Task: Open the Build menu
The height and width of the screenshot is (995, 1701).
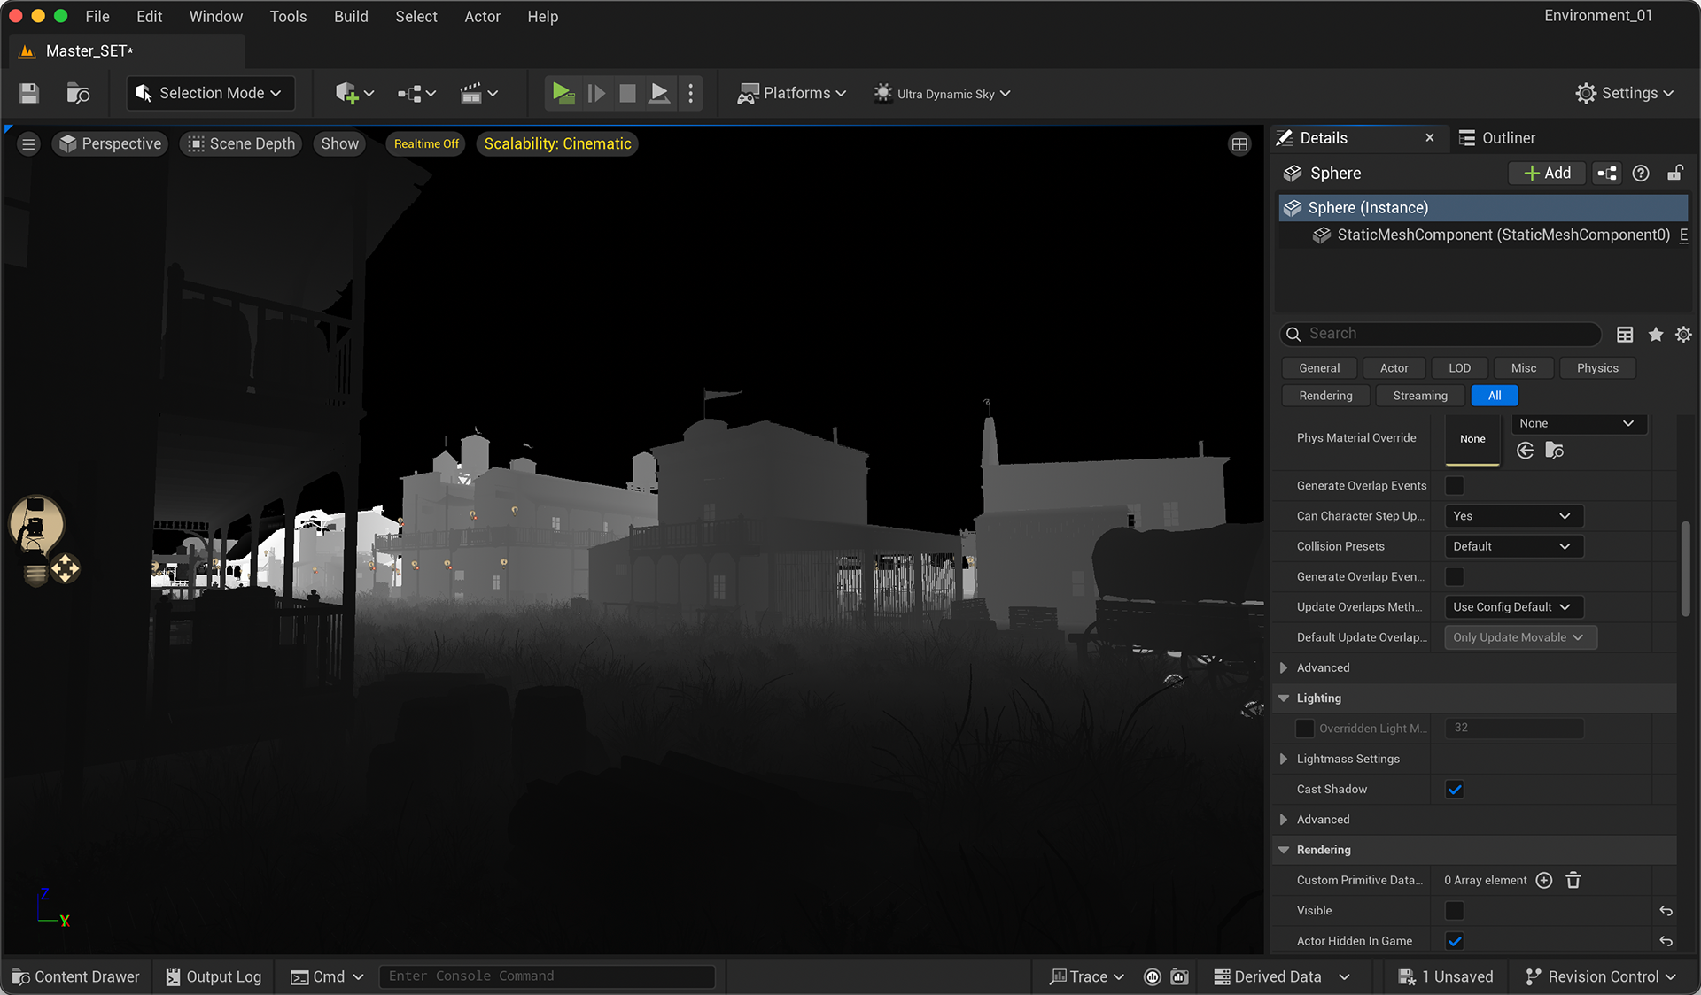Action: pyautogui.click(x=351, y=17)
